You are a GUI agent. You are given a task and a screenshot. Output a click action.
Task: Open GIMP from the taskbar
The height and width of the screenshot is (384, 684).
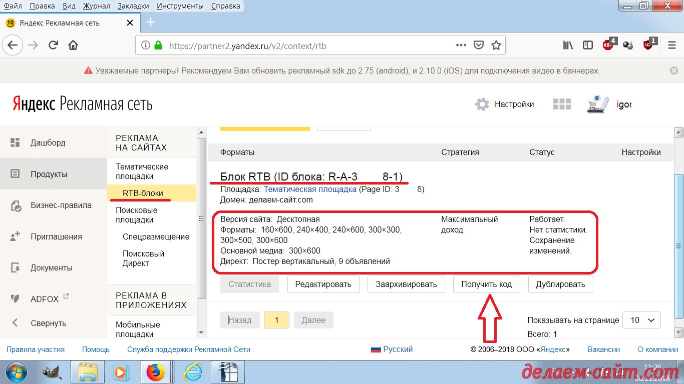tap(53, 372)
